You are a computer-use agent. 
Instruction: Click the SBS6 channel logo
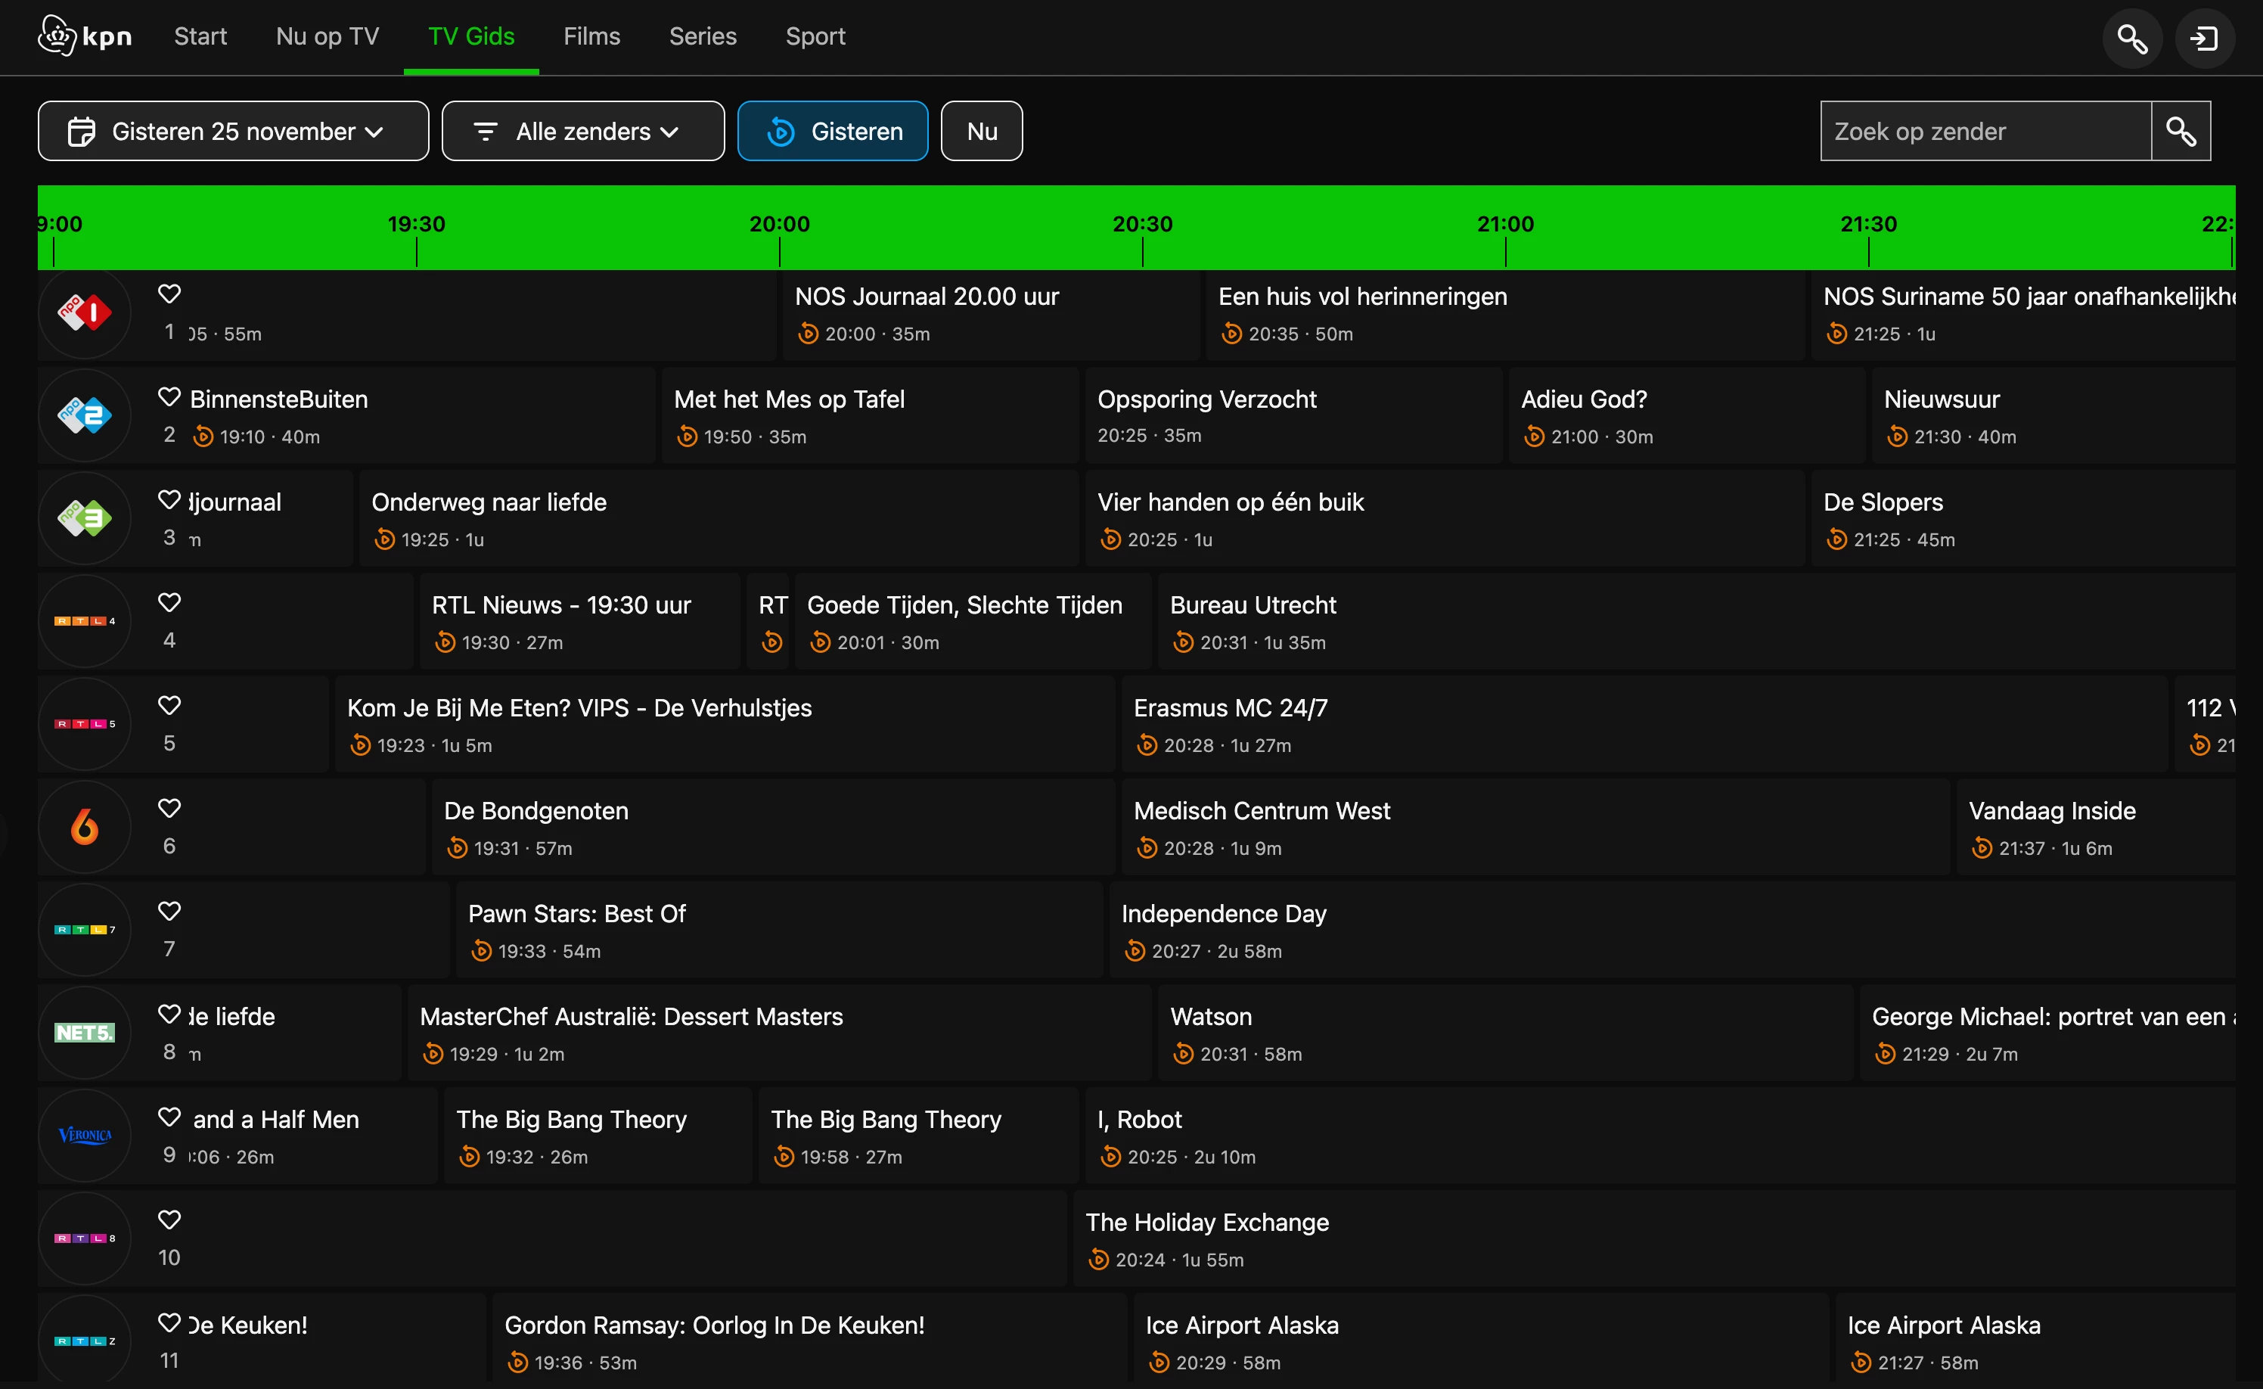[85, 827]
